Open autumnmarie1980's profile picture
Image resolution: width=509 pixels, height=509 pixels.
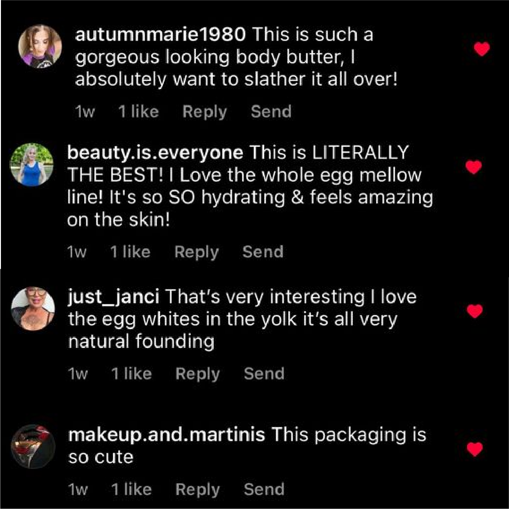40,46
